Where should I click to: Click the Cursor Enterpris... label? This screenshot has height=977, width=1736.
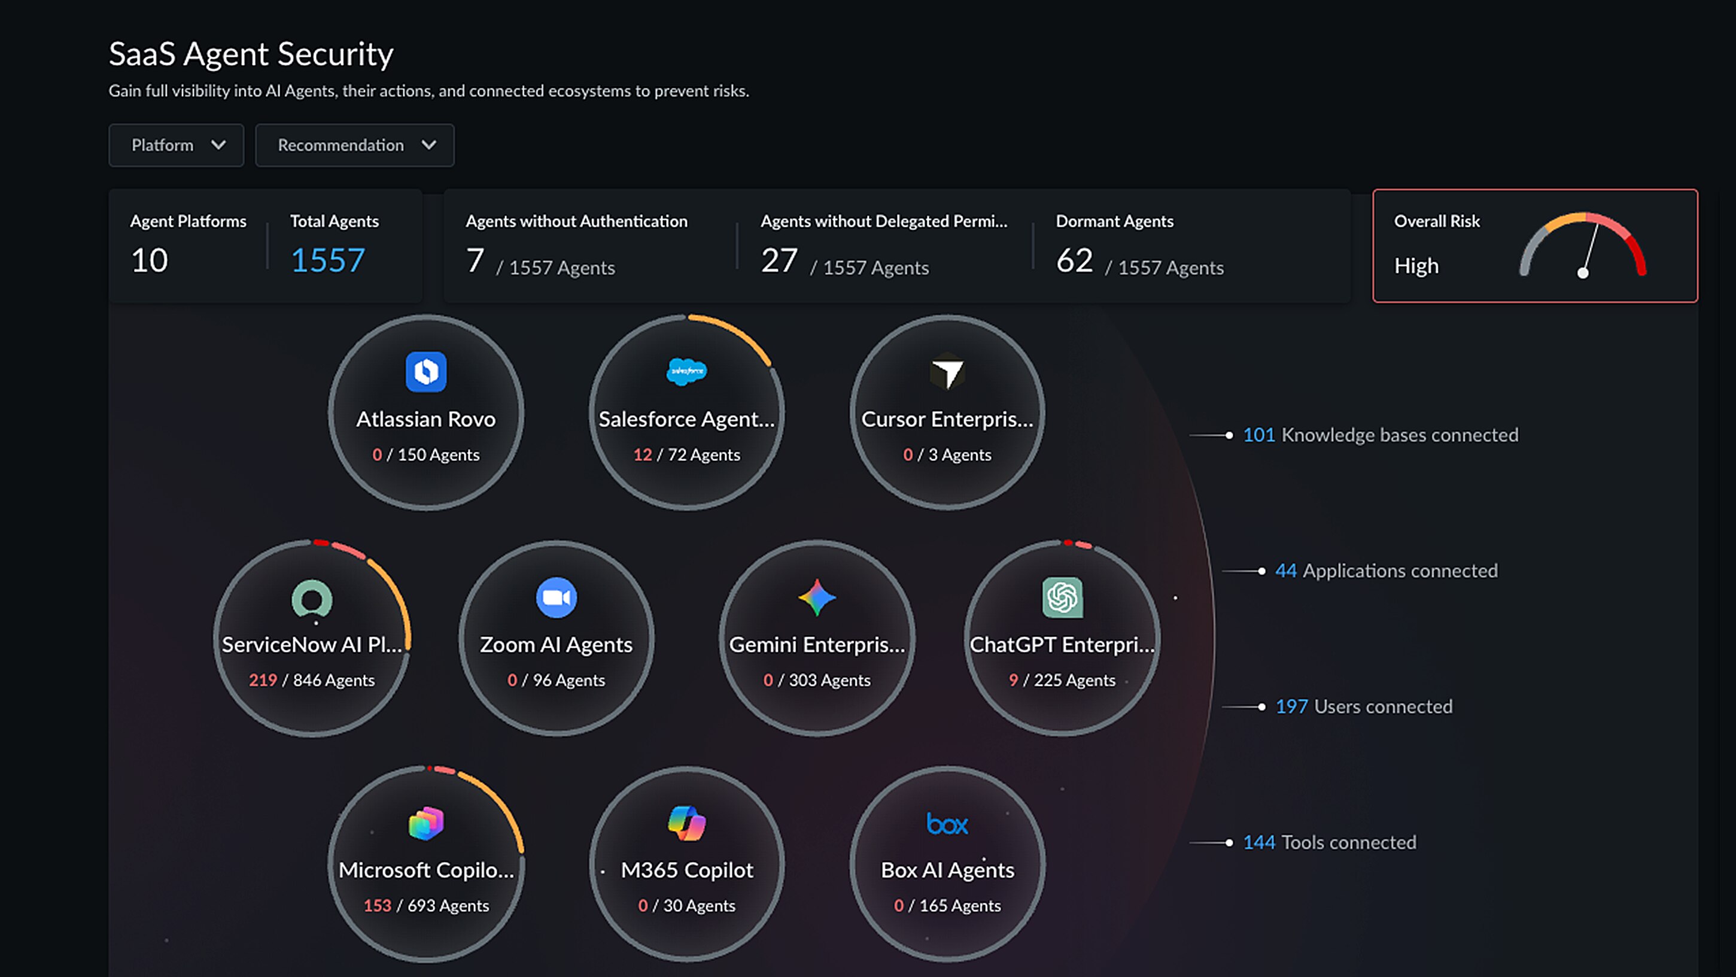[947, 420]
